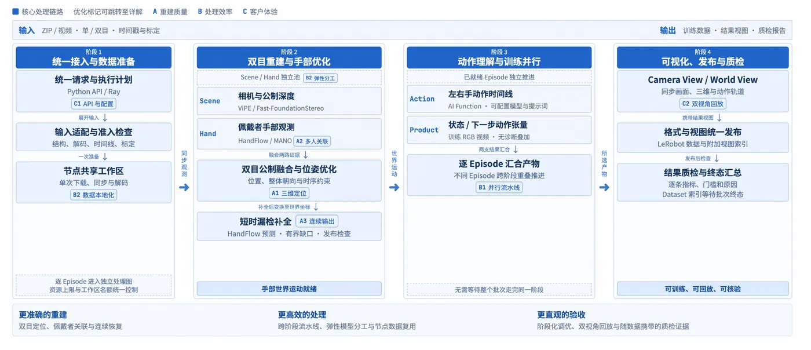Select the B 处理效率 legend entry

click(x=215, y=12)
